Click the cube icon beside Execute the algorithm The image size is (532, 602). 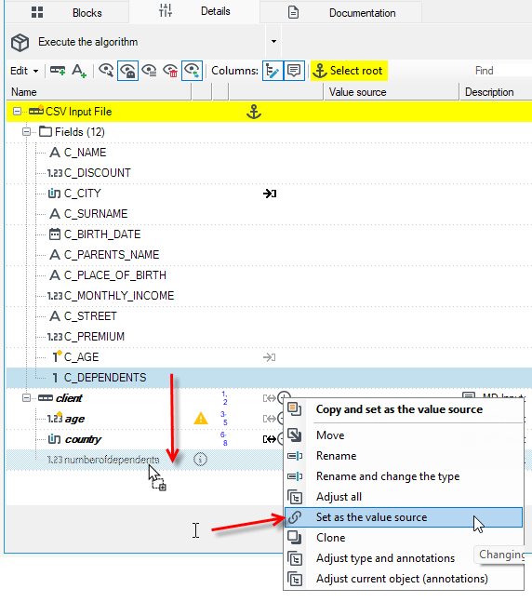20,42
